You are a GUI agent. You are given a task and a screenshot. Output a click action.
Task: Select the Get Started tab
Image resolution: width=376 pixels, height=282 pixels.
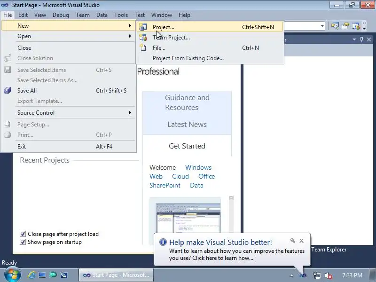pyautogui.click(x=187, y=146)
